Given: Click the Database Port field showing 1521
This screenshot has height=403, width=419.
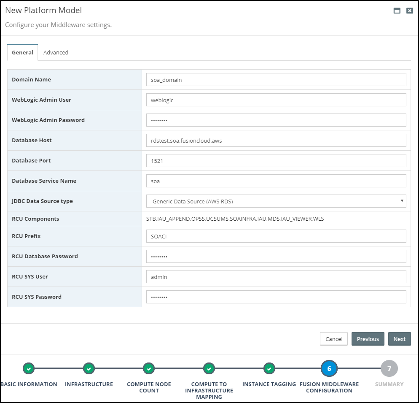Looking at the screenshot, I should (276, 161).
